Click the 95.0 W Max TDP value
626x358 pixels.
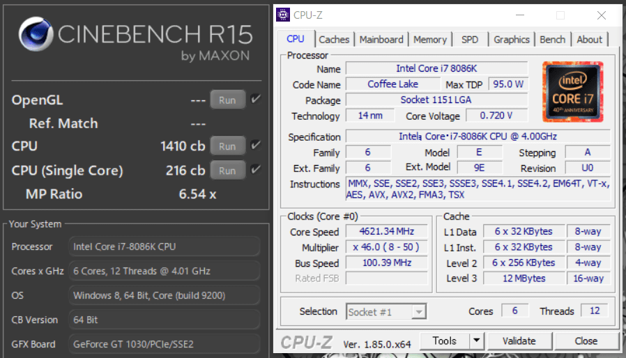508,84
